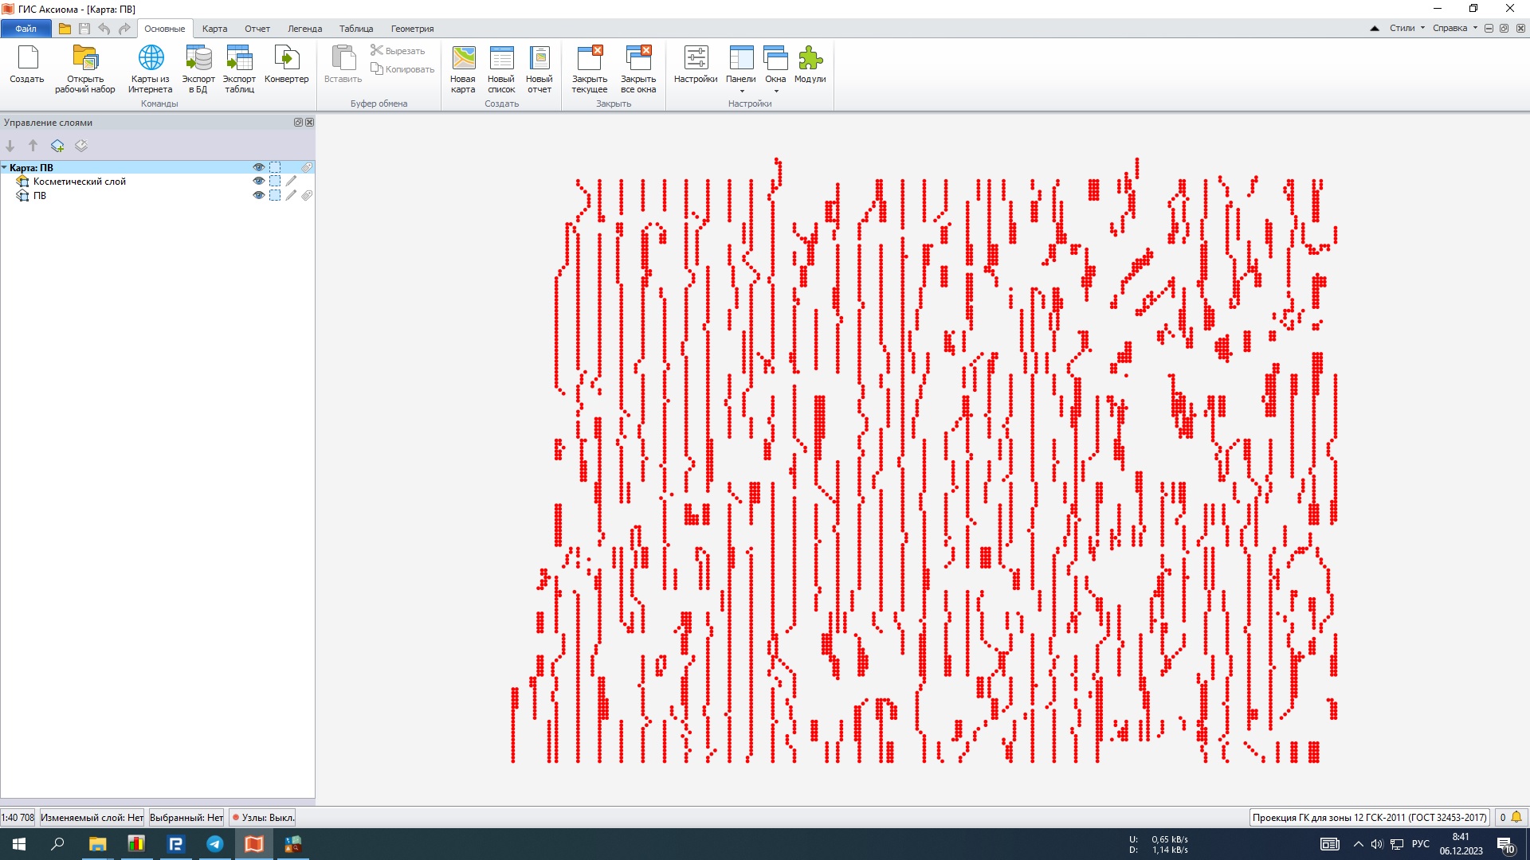Open the Файл menu
The image size is (1530, 860).
(x=25, y=29)
